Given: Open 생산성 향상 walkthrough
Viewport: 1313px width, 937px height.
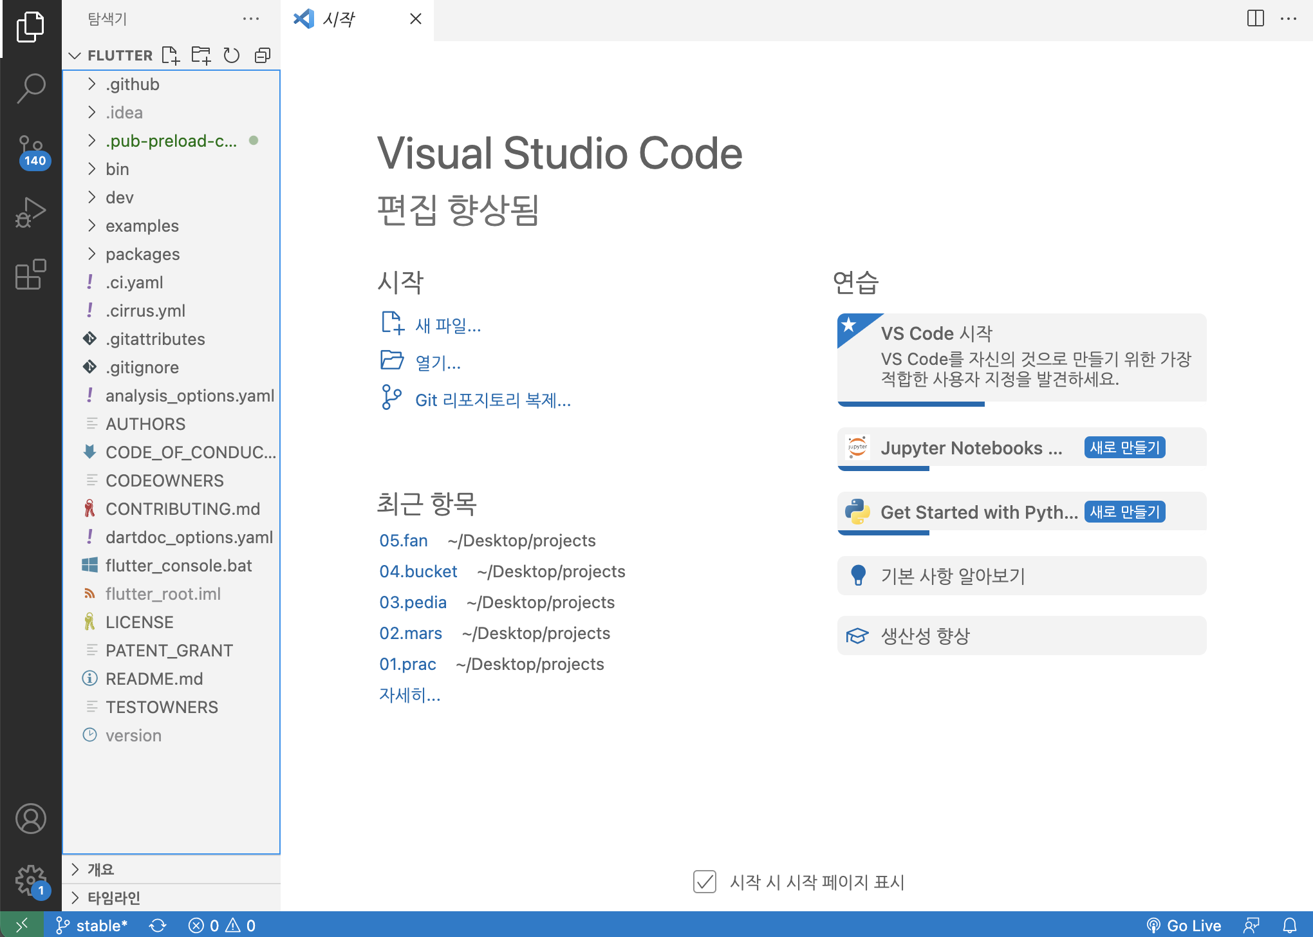Looking at the screenshot, I should click(1021, 636).
